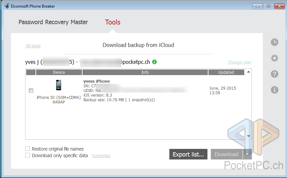Screen dimensions: 287x178
Task: Open settings via the gear icon
Action: point(274,58)
